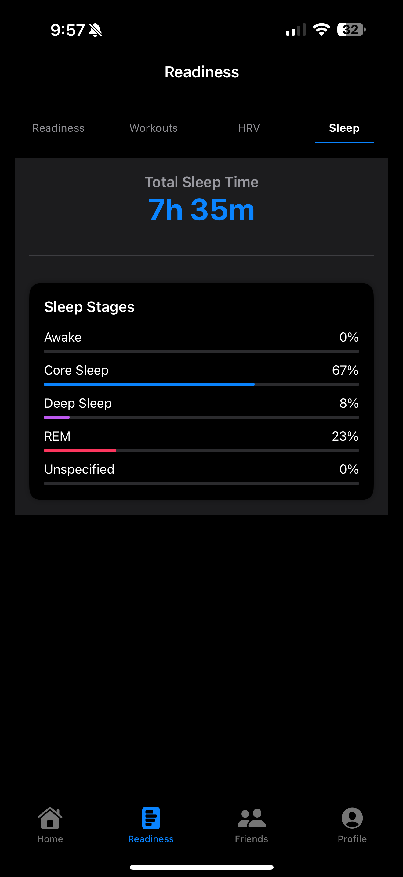Tap the home indicator bar
Viewport: 403px width, 877px height.
[x=201, y=867]
